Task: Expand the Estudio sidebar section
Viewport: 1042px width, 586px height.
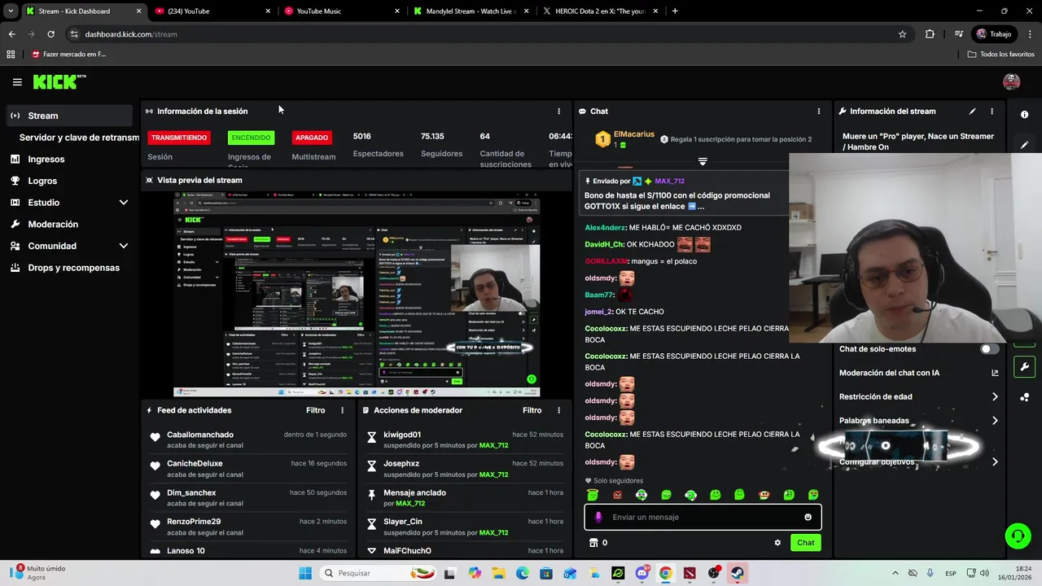Action: [x=124, y=203]
